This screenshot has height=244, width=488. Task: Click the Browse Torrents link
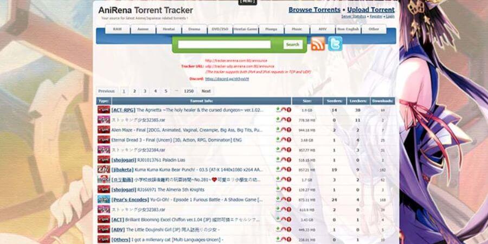[x=314, y=10]
